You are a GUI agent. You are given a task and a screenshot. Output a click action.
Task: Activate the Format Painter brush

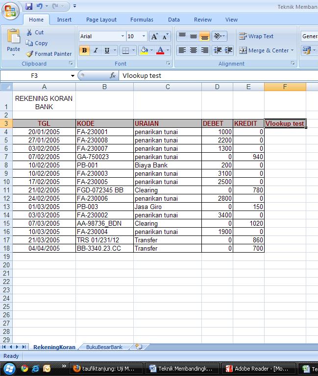[49, 54]
